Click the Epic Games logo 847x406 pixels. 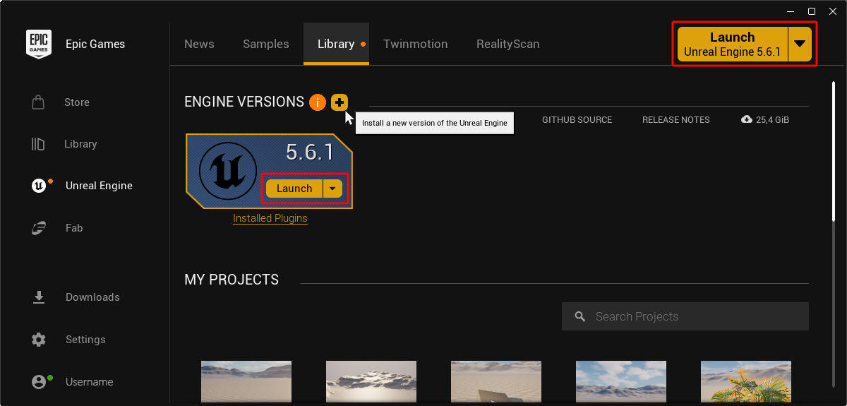coord(38,44)
